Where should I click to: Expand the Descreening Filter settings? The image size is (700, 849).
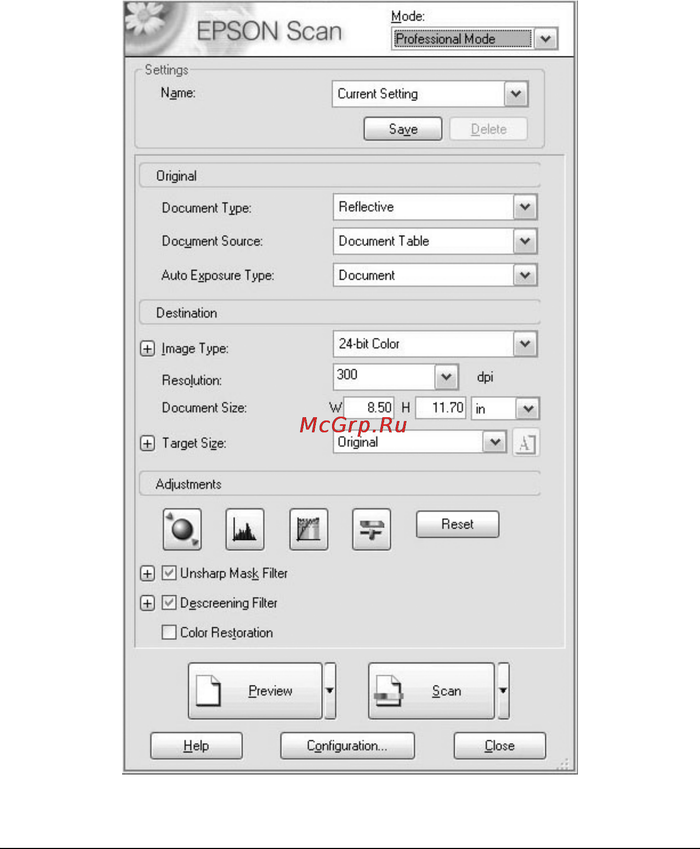[147, 603]
